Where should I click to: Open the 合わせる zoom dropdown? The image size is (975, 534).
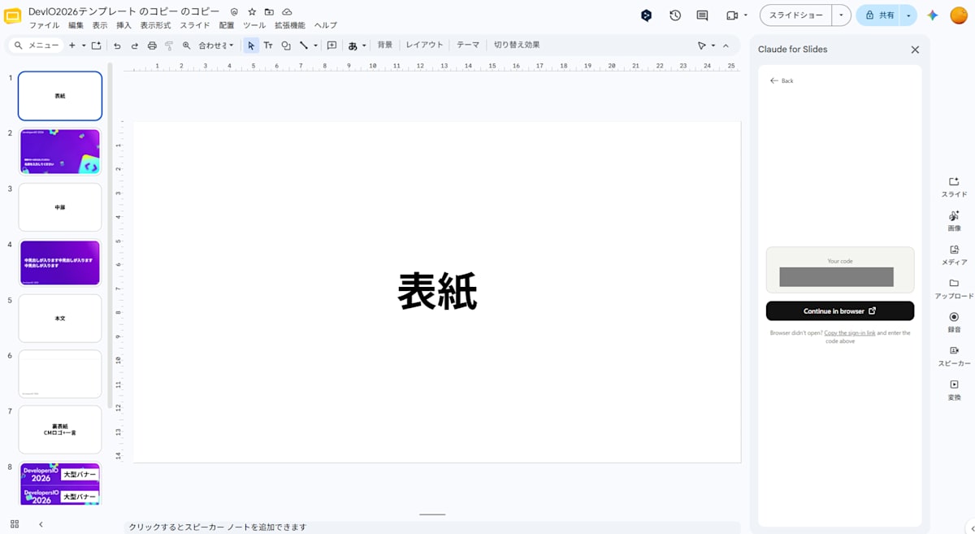click(215, 46)
